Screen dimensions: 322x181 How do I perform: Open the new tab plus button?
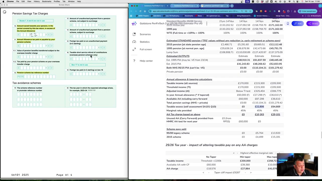pyautogui.click(x=232, y=6)
